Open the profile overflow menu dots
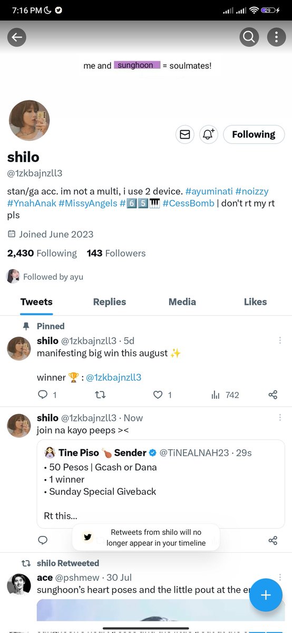 click(276, 37)
